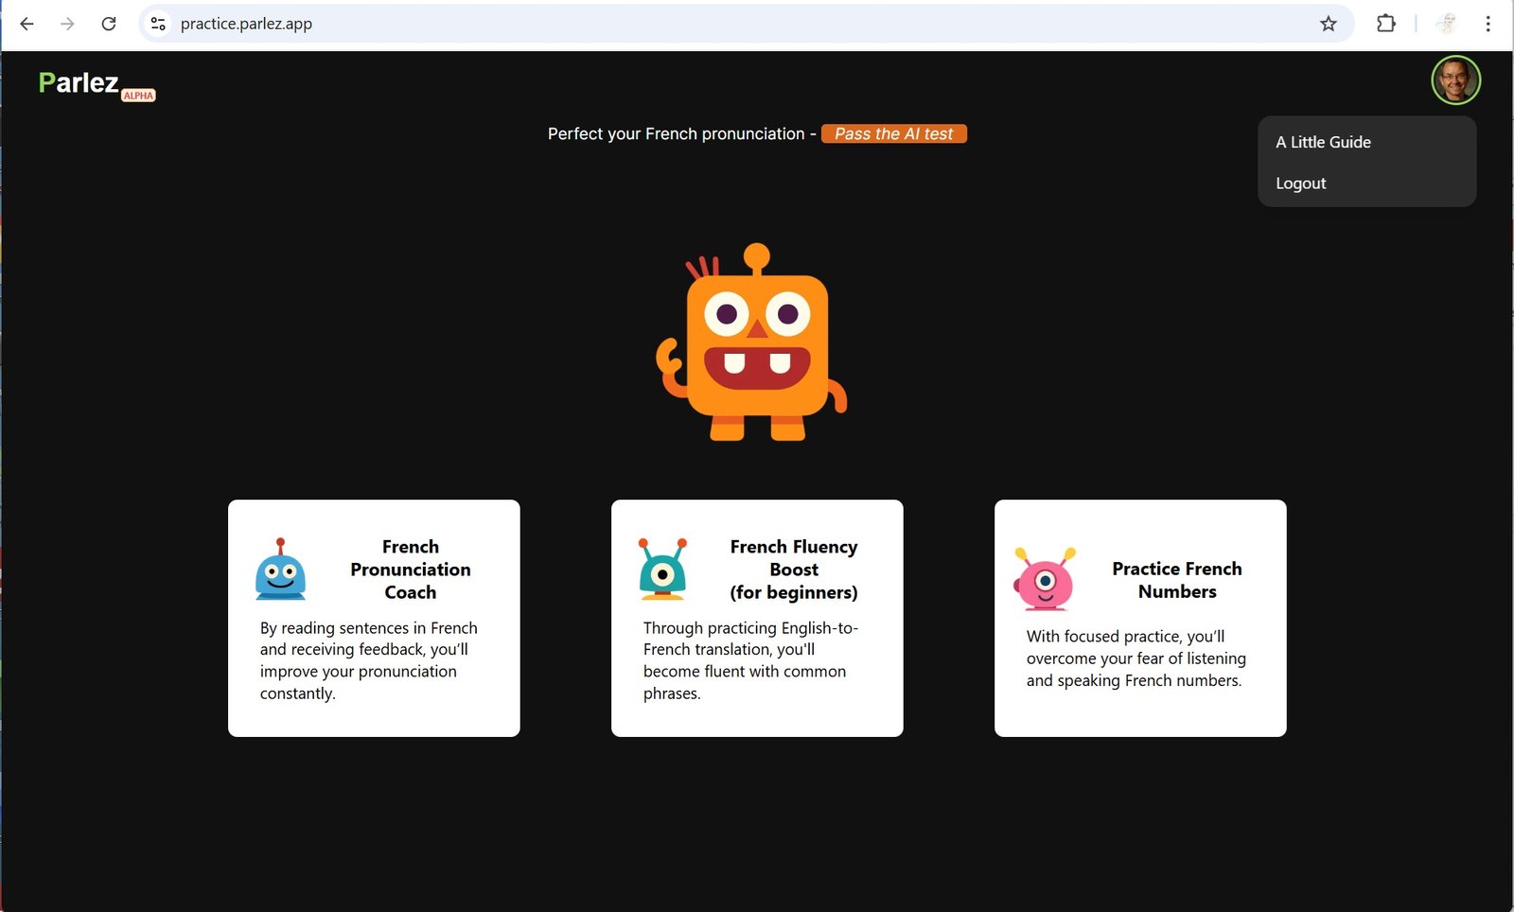This screenshot has width=1514, height=912.
Task: Open the browser extensions puzzle icon
Action: point(1385,24)
